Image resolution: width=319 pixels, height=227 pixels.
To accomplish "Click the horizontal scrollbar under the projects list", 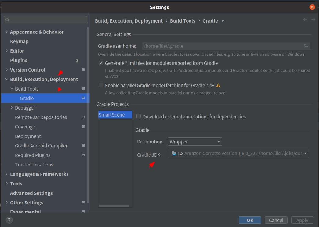I will pos(114,206).
